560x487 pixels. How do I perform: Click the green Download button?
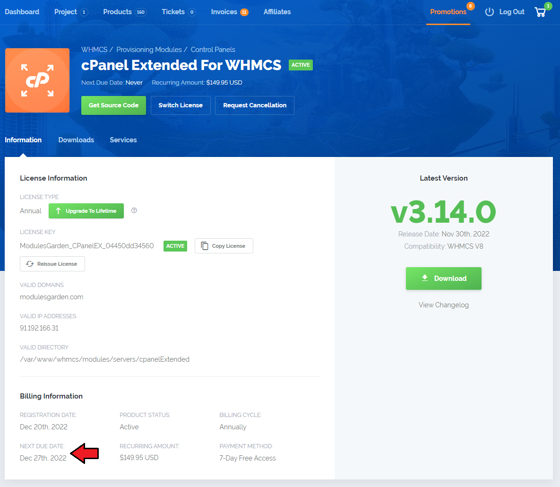click(x=444, y=278)
